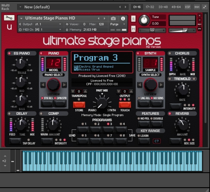Enable the Delay effect
This screenshot has height=192, width=210.
pyautogui.click(x=9, y=114)
